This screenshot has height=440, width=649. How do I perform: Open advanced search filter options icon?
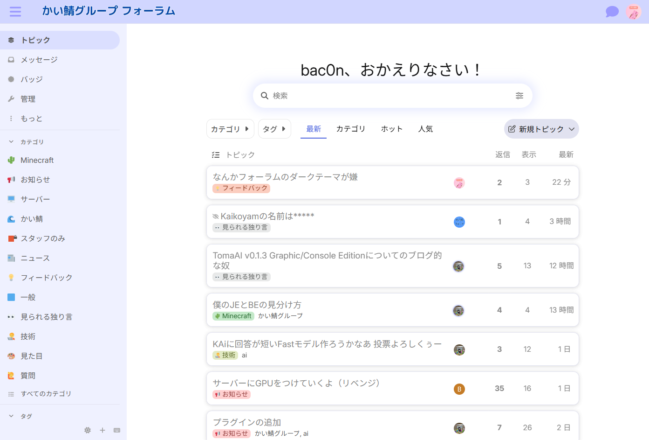coord(519,96)
